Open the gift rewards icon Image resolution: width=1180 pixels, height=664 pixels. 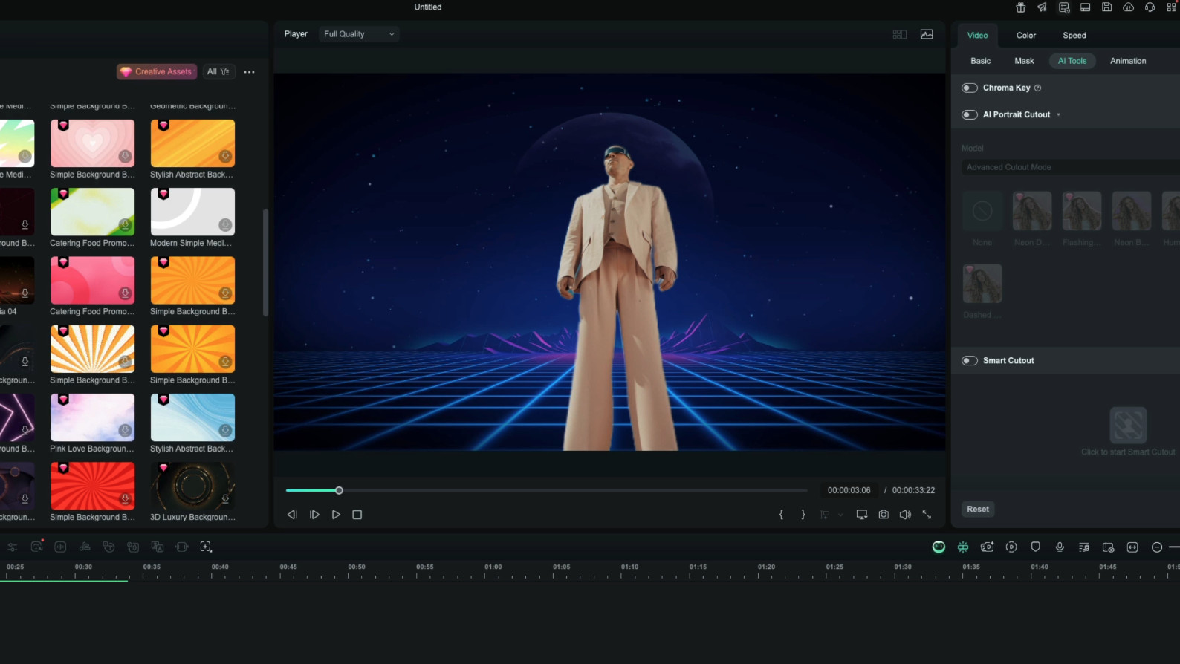click(1021, 7)
